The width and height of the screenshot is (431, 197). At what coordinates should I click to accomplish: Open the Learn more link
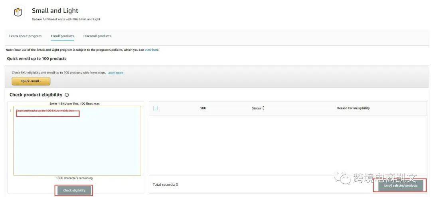click(115, 73)
